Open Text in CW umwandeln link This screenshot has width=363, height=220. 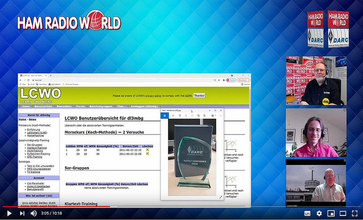(40, 166)
